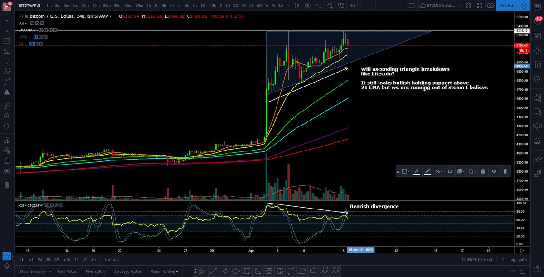Expand the BB indicator menu arrow

click(25, 44)
